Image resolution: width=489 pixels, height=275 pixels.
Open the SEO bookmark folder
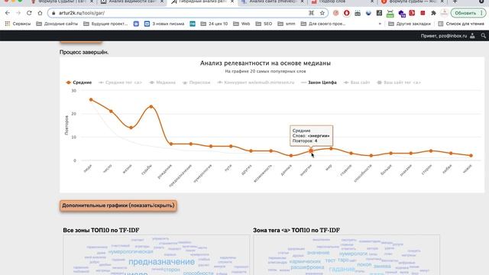click(x=264, y=24)
